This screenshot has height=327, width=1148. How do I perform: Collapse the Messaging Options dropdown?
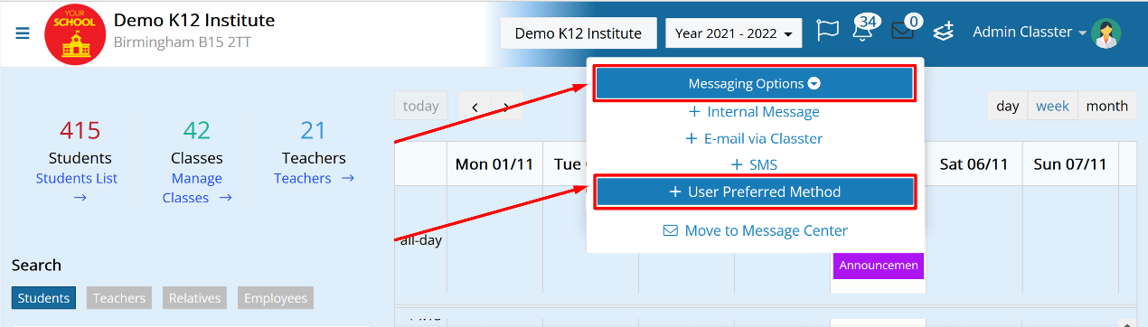[755, 83]
